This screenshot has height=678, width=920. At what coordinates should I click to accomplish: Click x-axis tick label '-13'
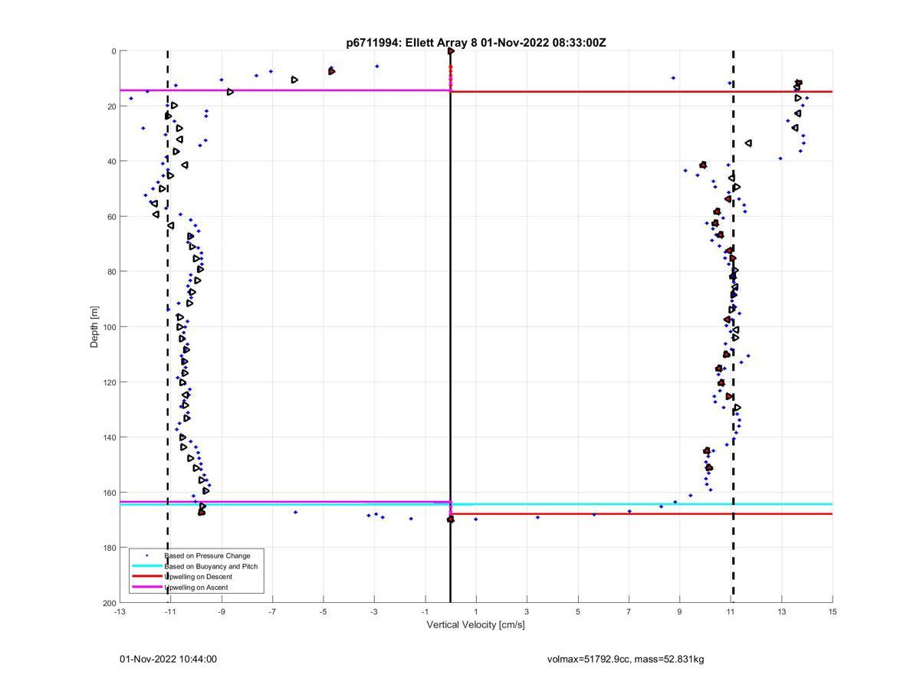(x=120, y=611)
